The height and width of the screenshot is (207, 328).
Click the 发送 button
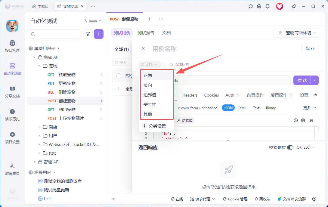pos(302,80)
